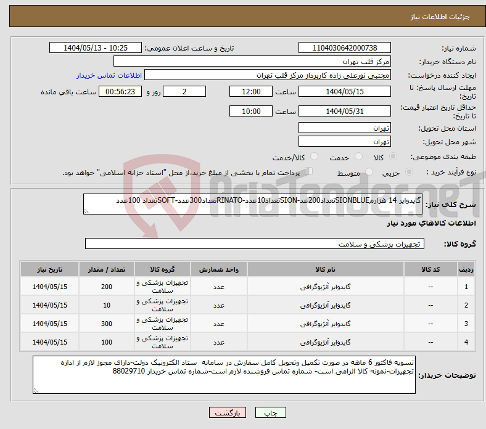The height and width of the screenshot is (429, 486).
Task: Click the کد کالا column header
Action: (x=430, y=269)
